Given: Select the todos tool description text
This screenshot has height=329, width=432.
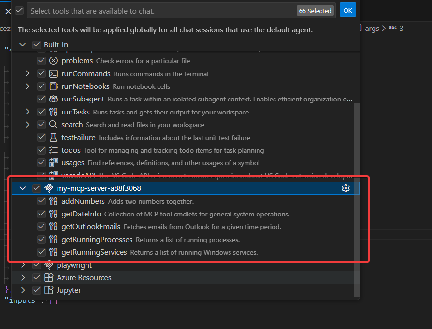Looking at the screenshot, I should [174, 150].
